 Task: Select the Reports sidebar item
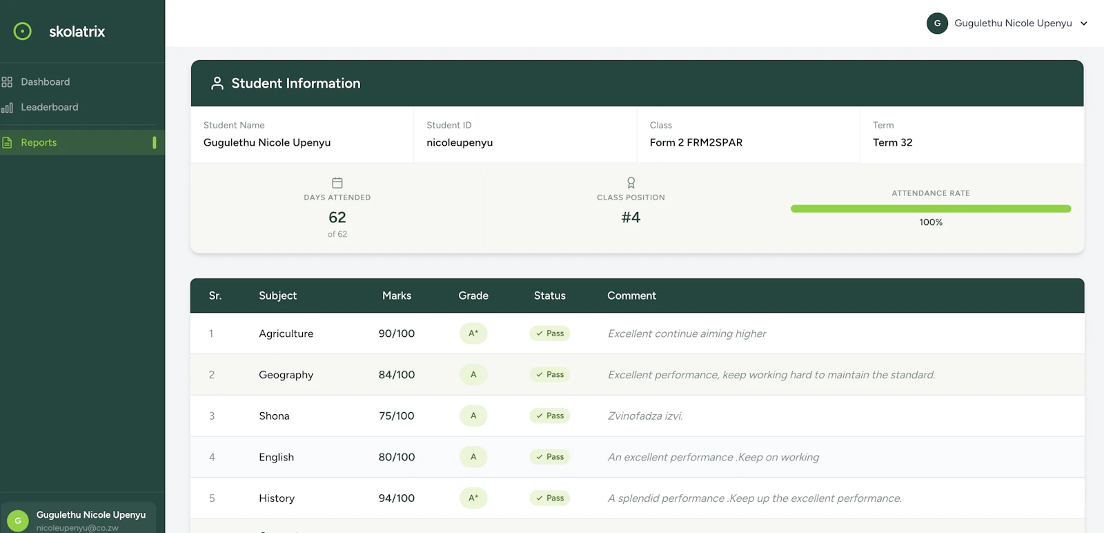pos(82,143)
